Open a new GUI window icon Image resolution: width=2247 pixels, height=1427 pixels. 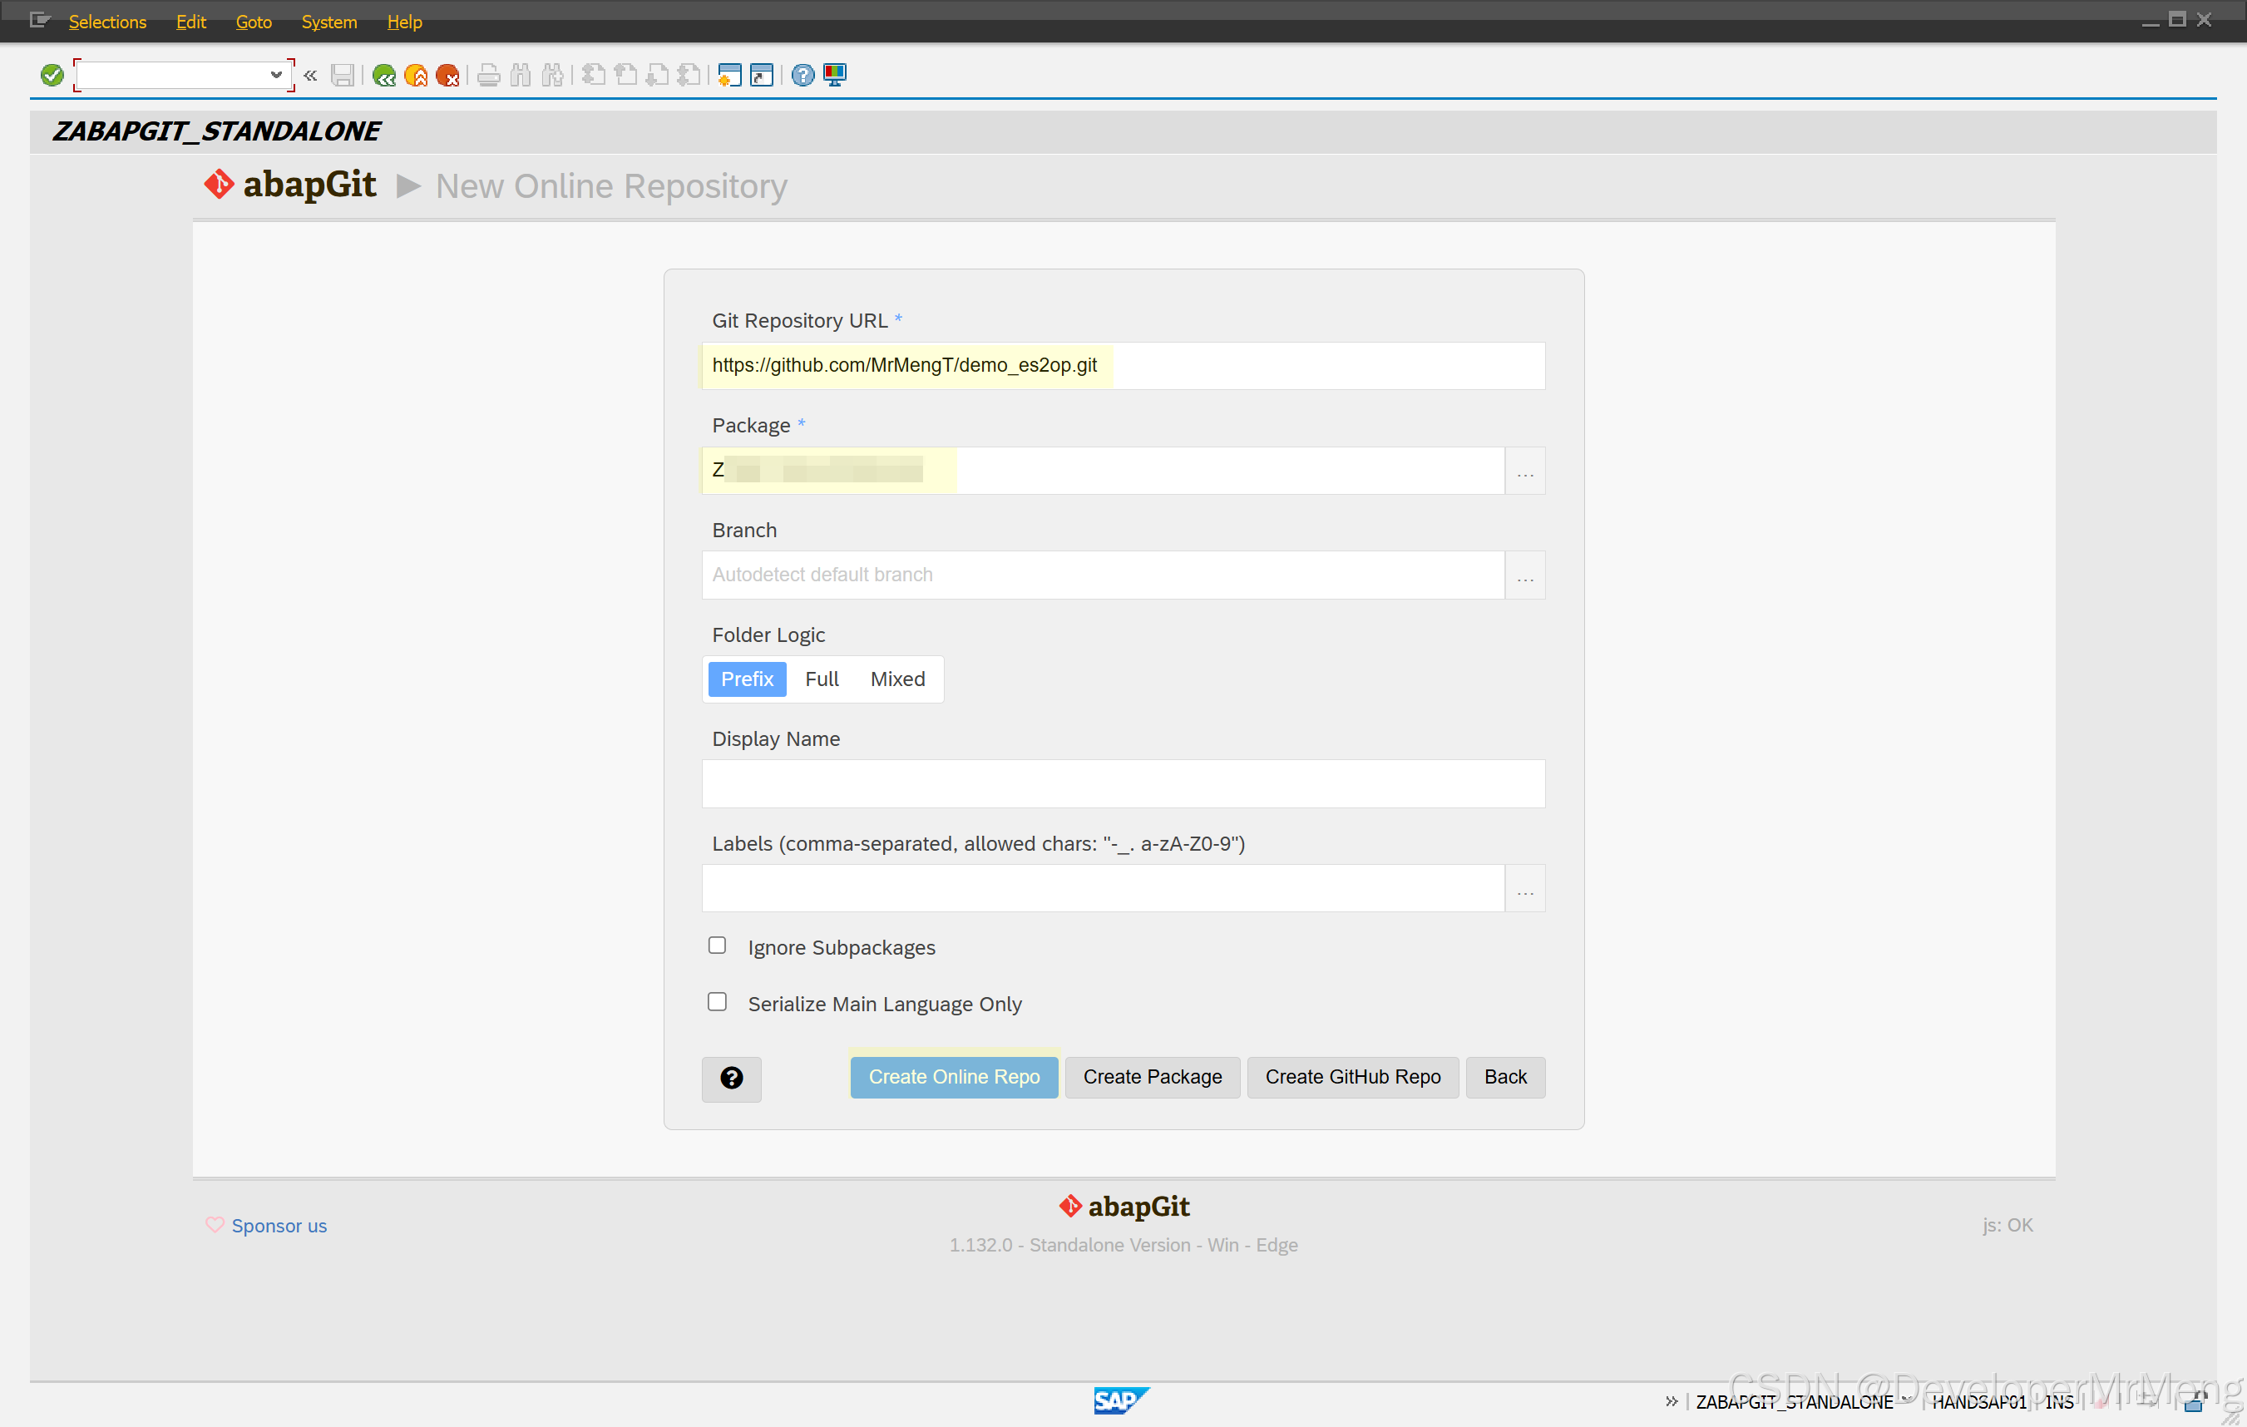(729, 75)
